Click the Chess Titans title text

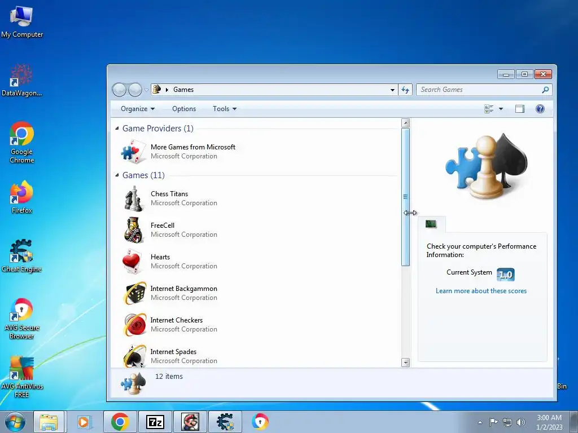[169, 194]
